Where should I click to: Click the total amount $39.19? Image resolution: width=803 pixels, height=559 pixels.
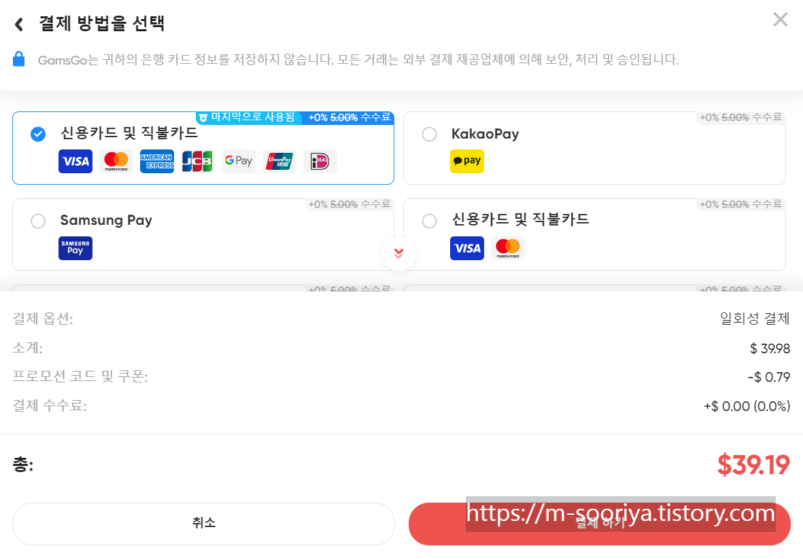[x=753, y=465]
